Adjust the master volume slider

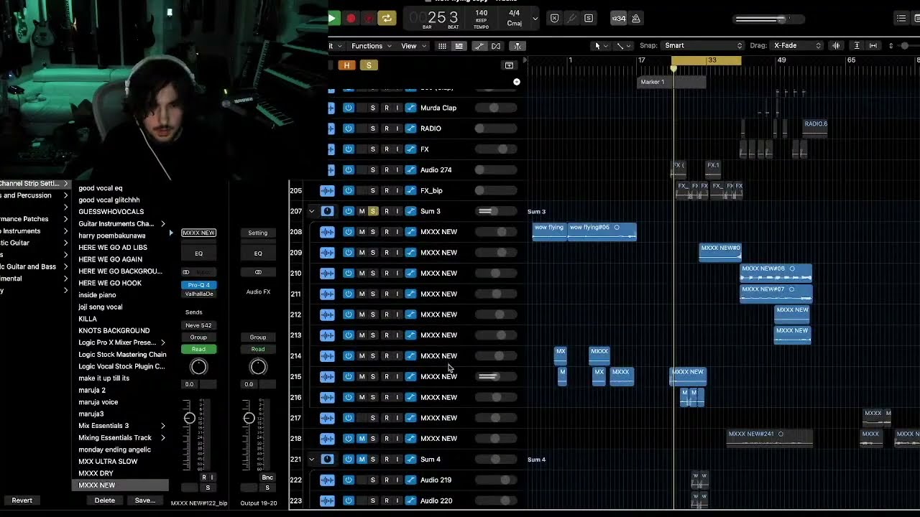click(770, 19)
